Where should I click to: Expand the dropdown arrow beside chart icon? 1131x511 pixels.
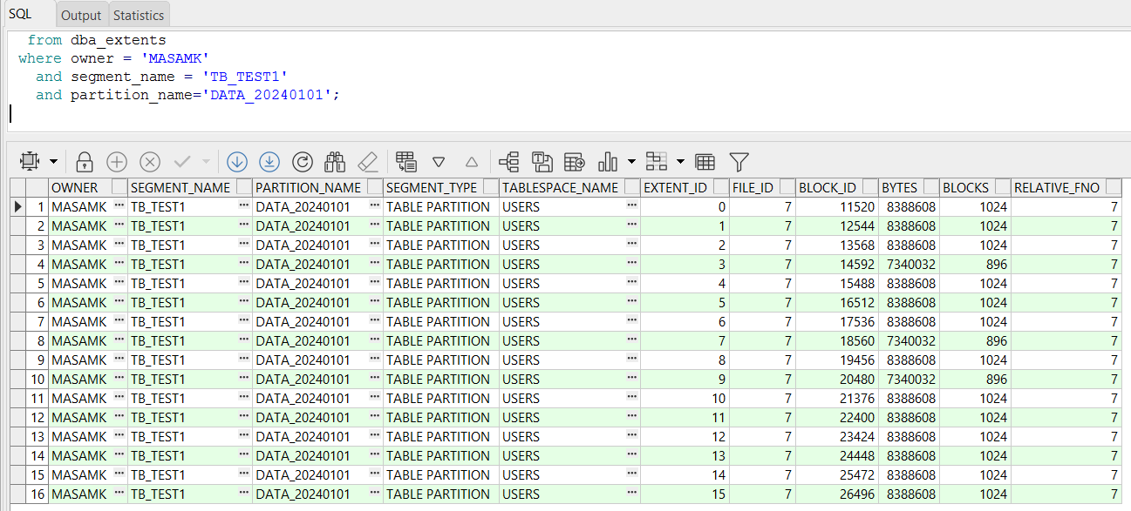[631, 162]
